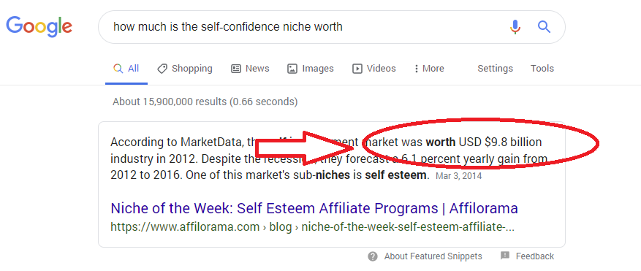The height and width of the screenshot is (271, 641).
Task: Open the Settings menu
Action: pos(495,69)
